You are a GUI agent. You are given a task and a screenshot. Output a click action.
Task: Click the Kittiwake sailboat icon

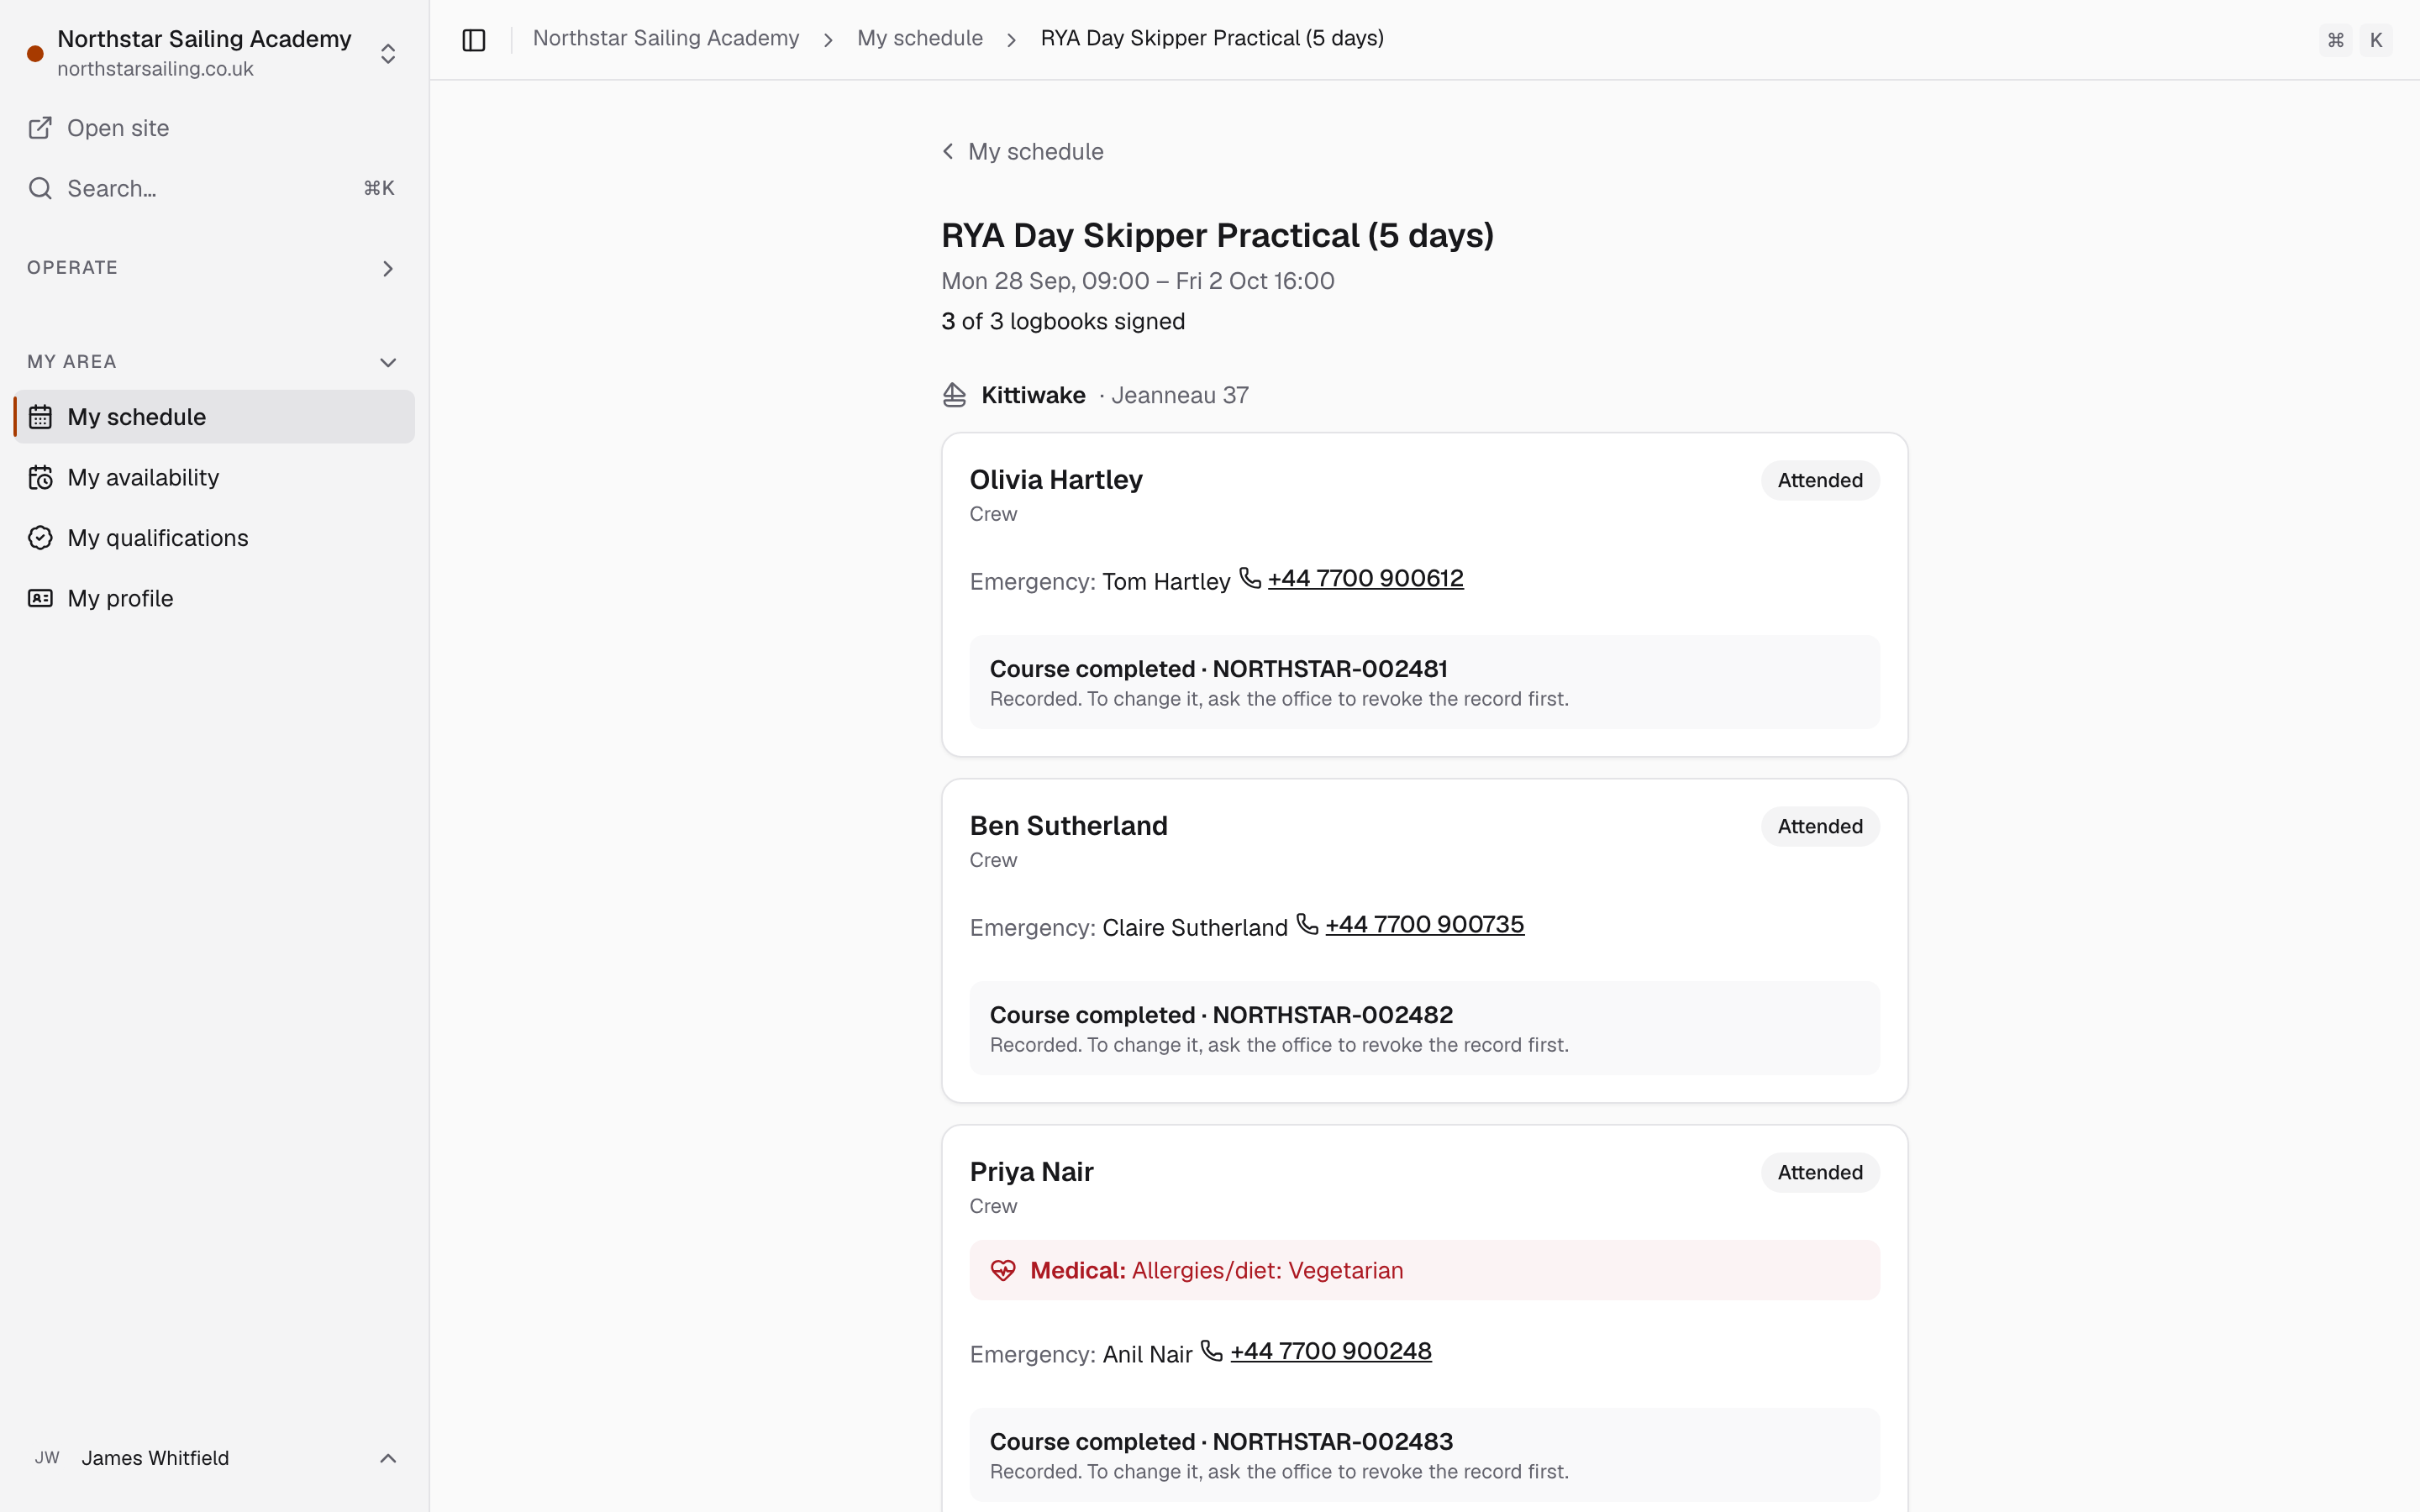pyautogui.click(x=954, y=395)
